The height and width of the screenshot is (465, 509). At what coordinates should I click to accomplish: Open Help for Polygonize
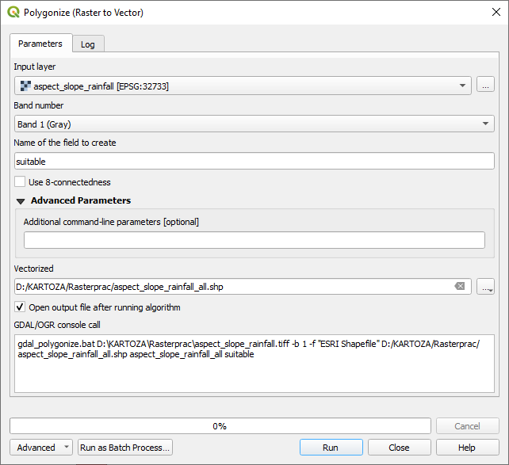tap(467, 448)
